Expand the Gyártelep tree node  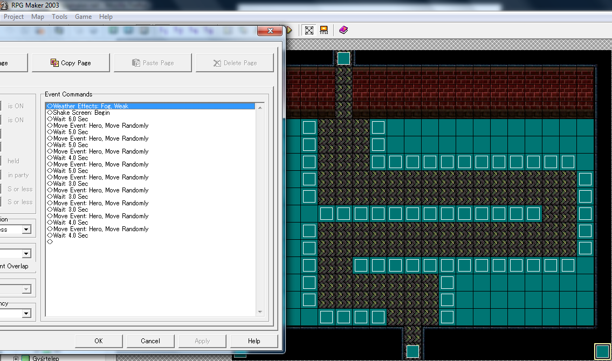(16, 358)
